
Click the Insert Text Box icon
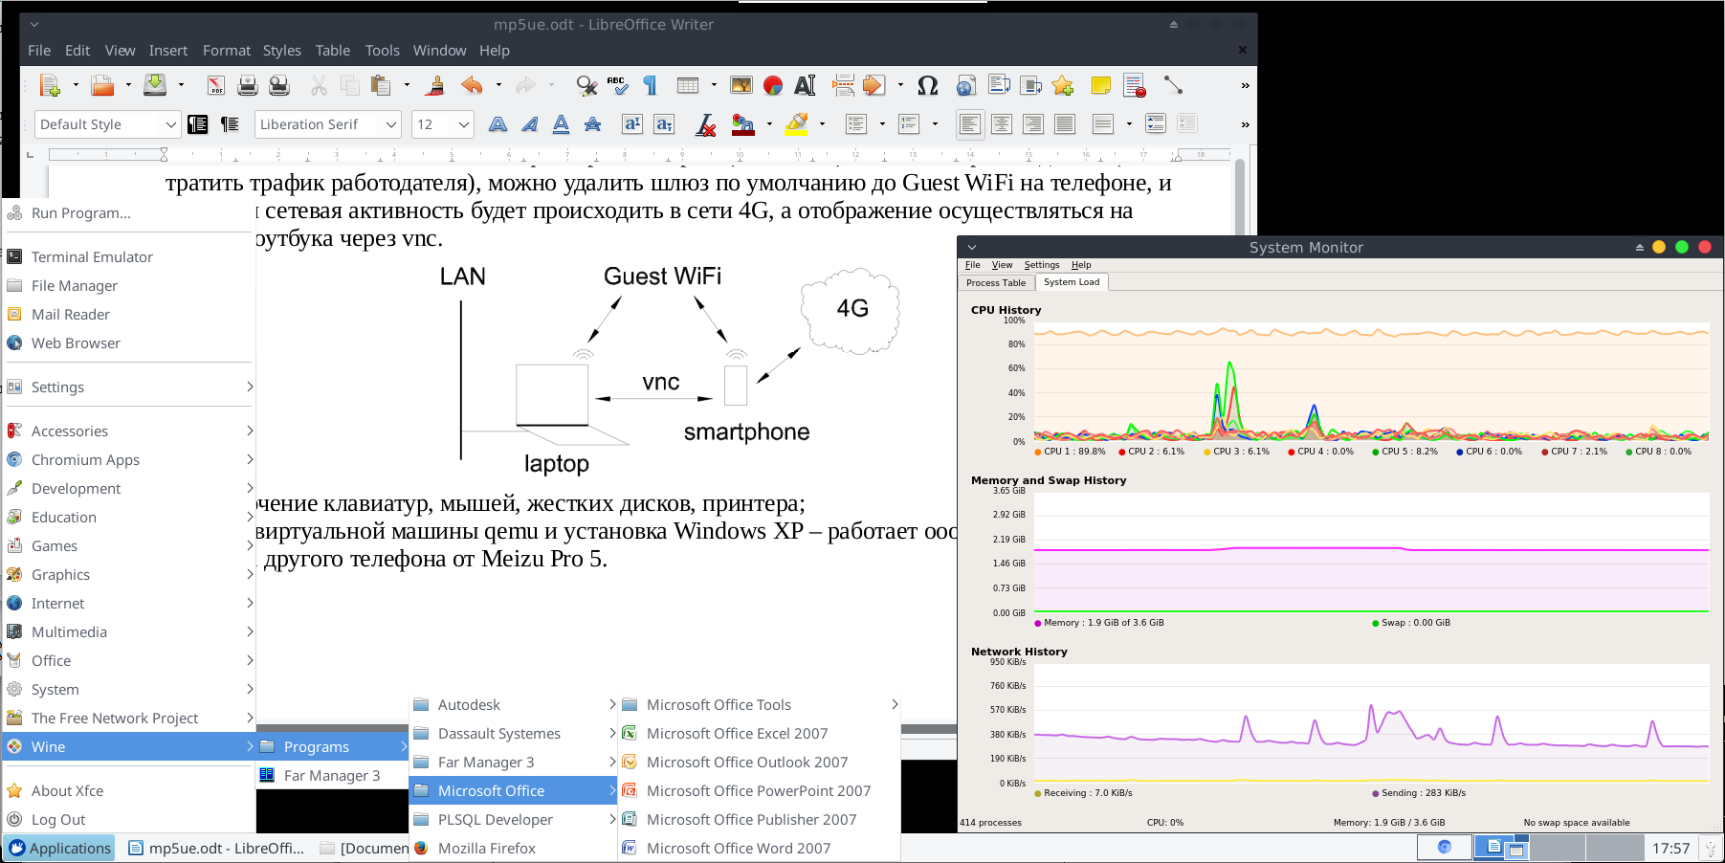(x=806, y=85)
